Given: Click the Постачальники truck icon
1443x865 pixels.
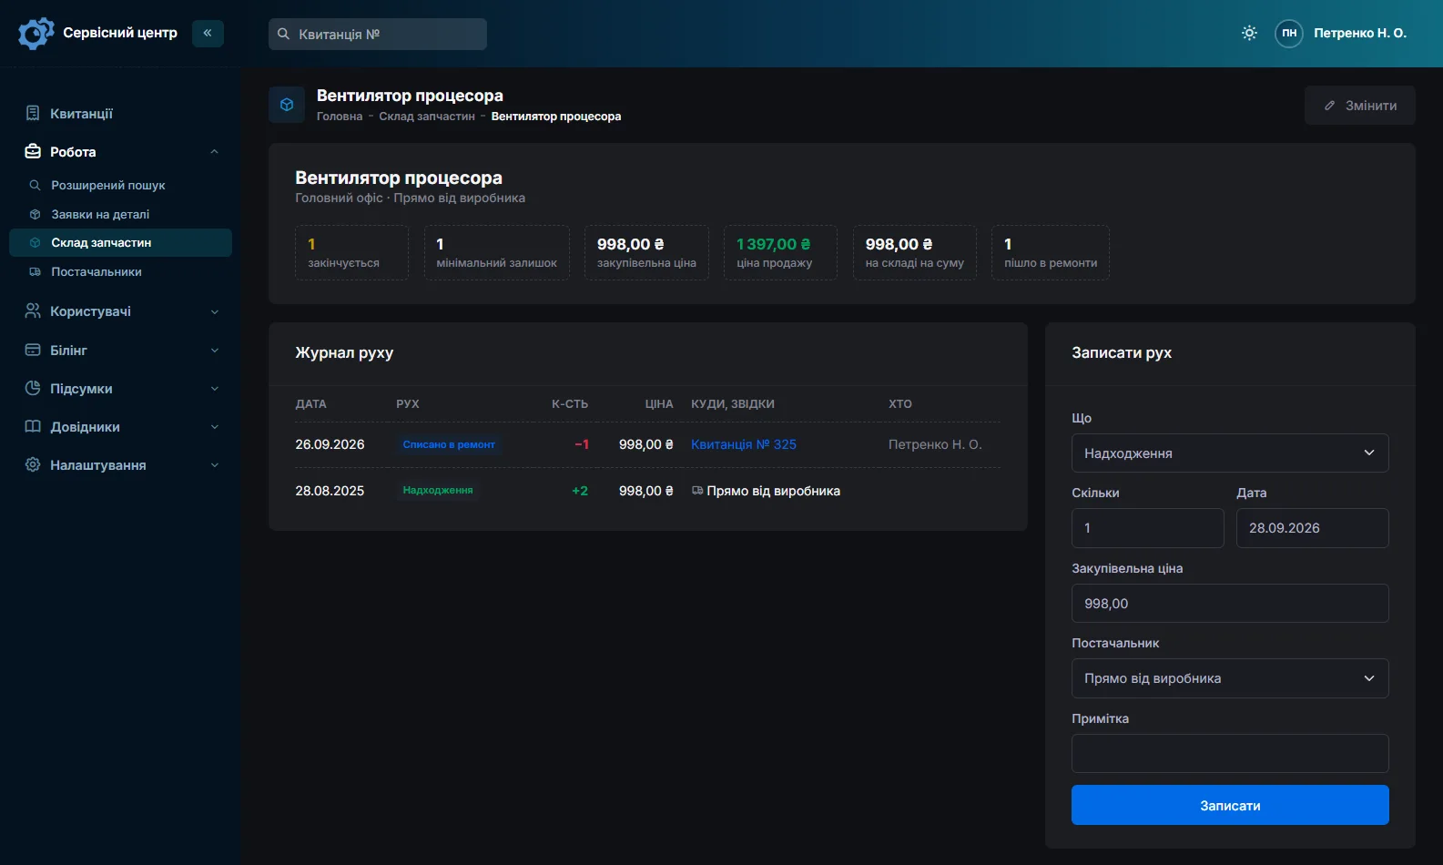Looking at the screenshot, I should (35, 271).
